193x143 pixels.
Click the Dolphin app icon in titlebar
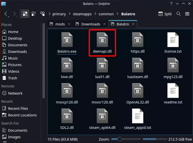pyautogui.click(x=3, y=4)
